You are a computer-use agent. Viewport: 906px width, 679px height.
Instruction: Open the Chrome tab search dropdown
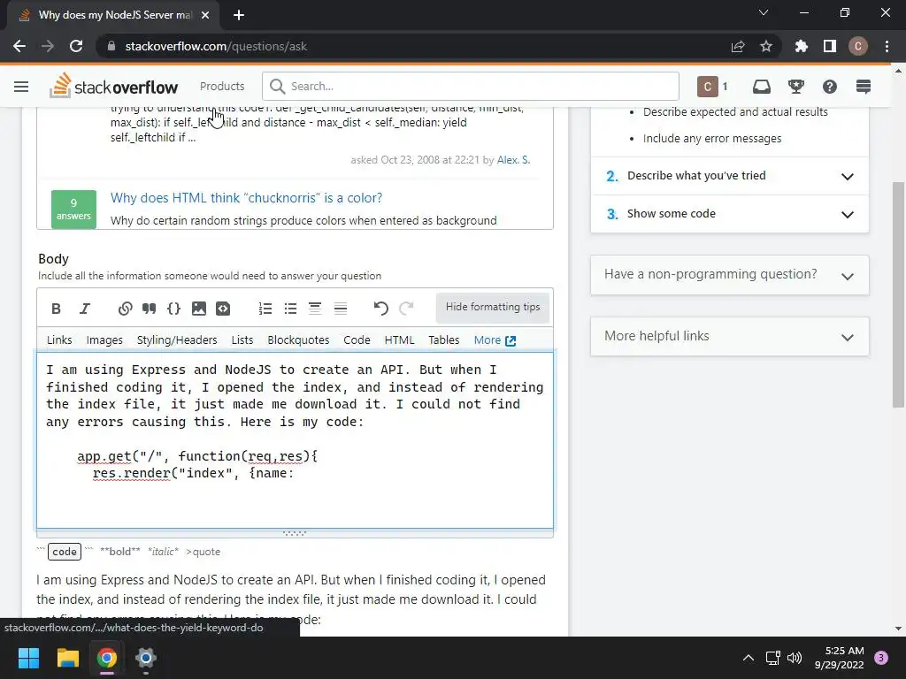point(764,12)
